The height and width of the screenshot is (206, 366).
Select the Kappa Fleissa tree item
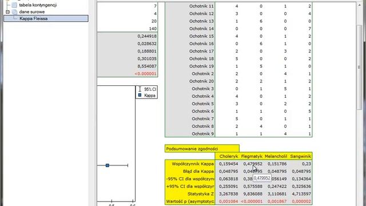click(x=46, y=18)
